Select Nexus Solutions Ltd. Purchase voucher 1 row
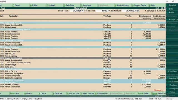 (83, 25)
